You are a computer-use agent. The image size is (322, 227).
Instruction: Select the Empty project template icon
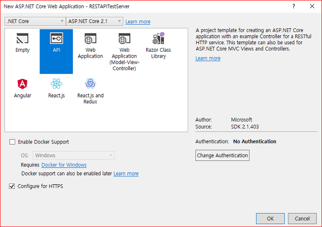point(22,39)
